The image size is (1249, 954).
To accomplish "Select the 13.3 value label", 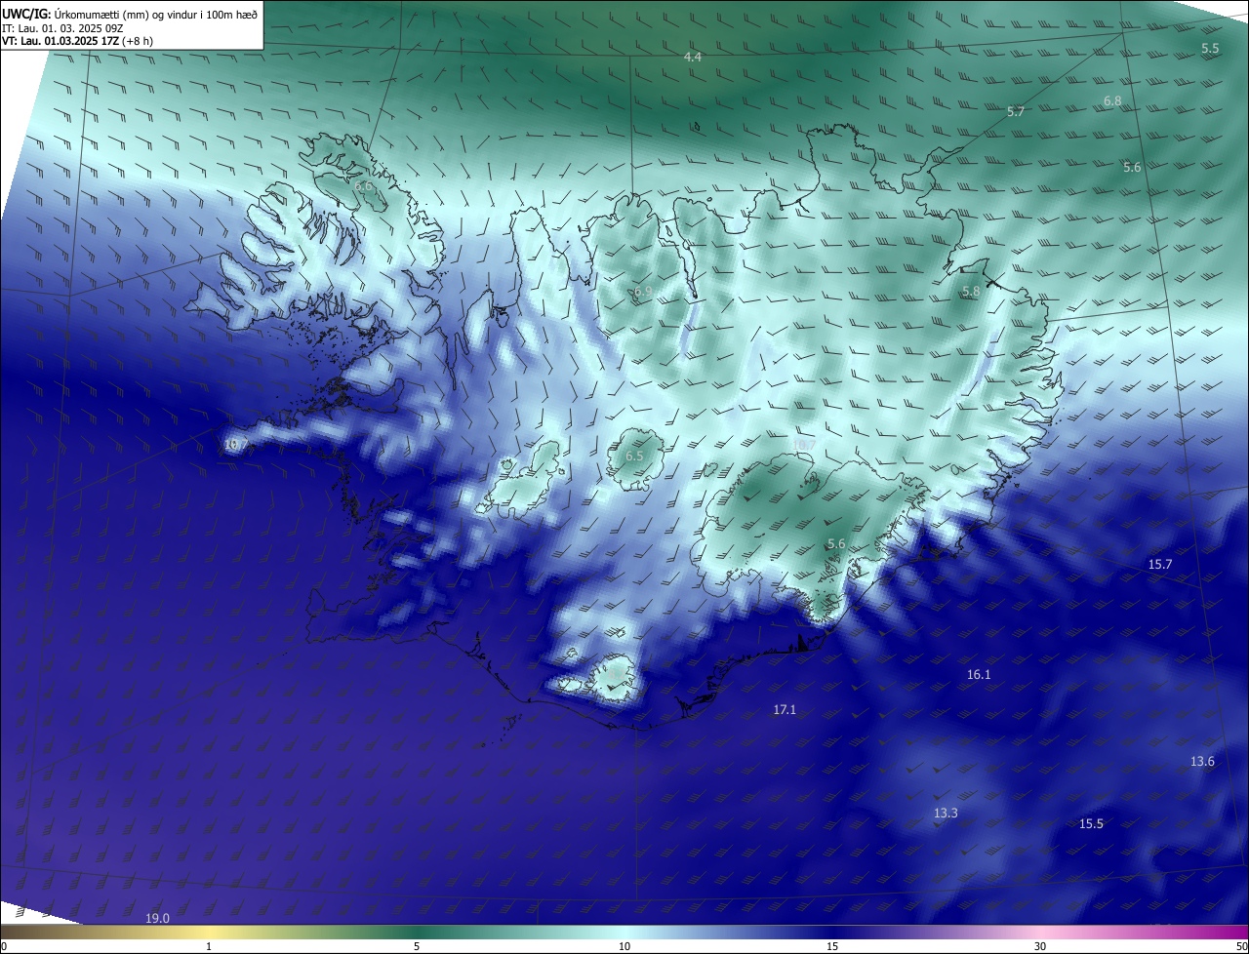I will point(946,814).
